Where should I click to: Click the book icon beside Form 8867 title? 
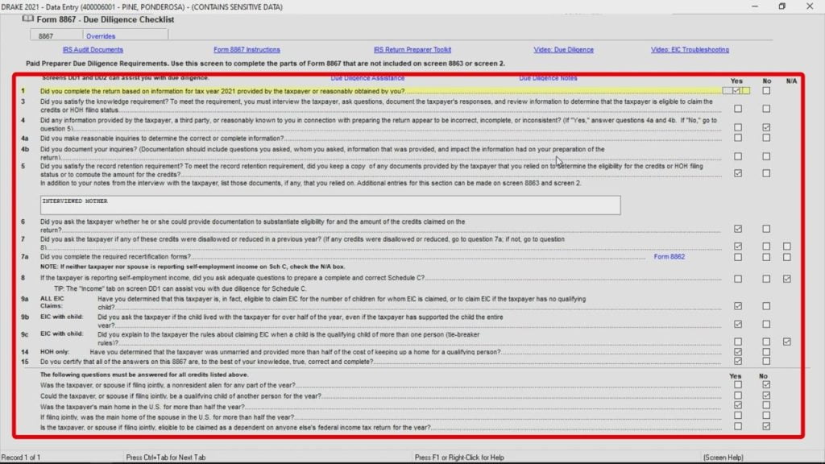click(28, 19)
